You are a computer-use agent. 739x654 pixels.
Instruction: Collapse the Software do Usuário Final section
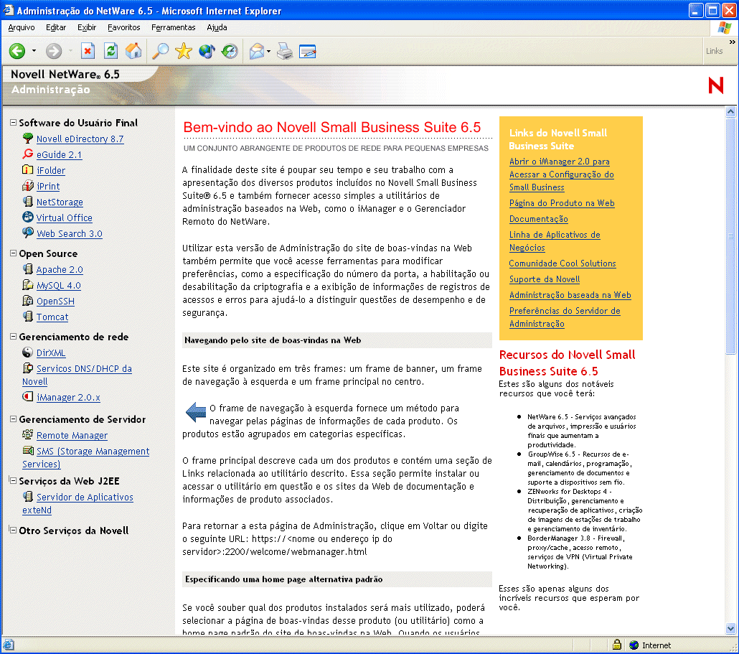tap(13, 123)
